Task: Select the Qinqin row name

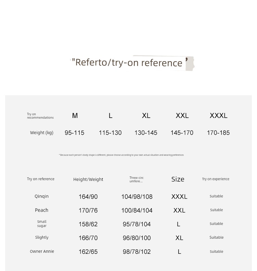Action: [41, 196]
